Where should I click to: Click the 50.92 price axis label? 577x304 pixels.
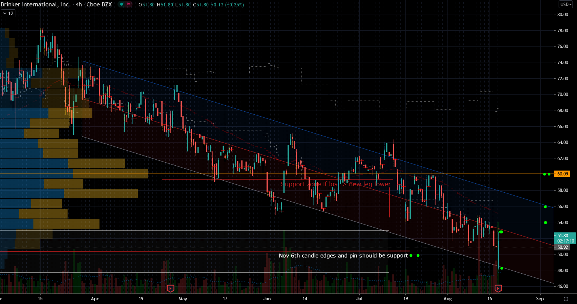[x=562, y=247]
